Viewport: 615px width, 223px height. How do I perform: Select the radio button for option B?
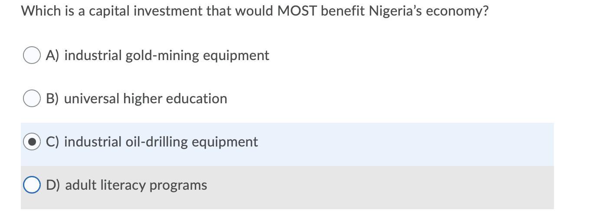pyautogui.click(x=32, y=99)
